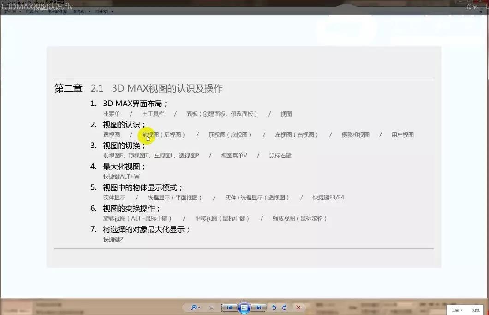489x315 pixels.
Task: Click the text 左视图(右视图)
Action: [297, 135]
